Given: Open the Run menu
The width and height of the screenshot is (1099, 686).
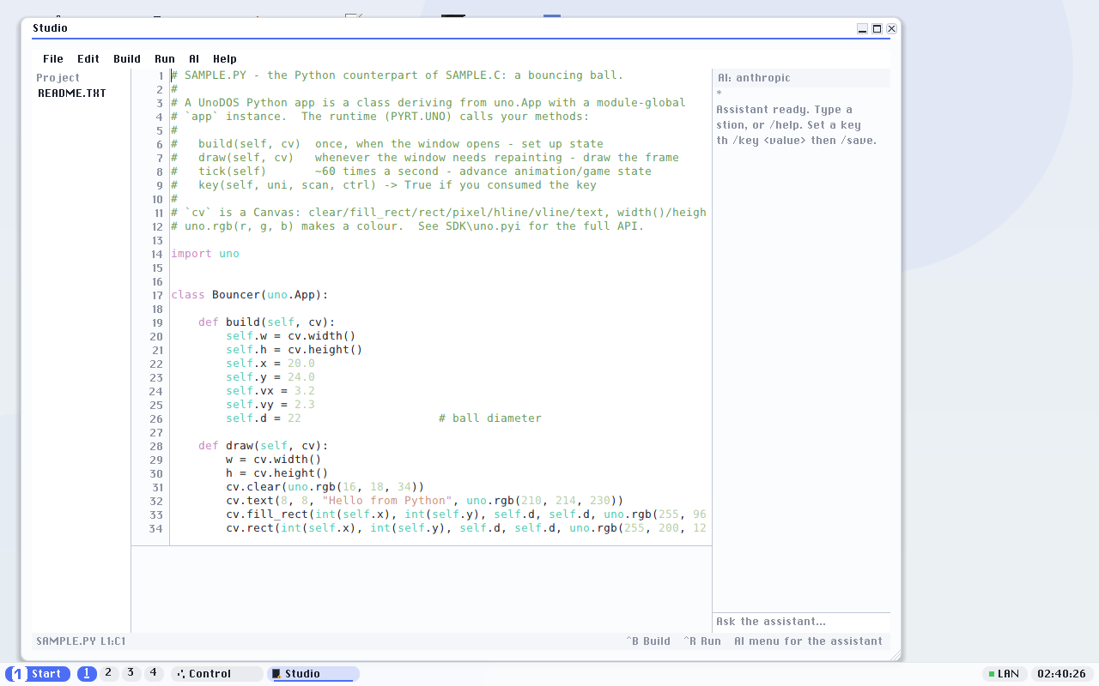Looking at the screenshot, I should [165, 59].
